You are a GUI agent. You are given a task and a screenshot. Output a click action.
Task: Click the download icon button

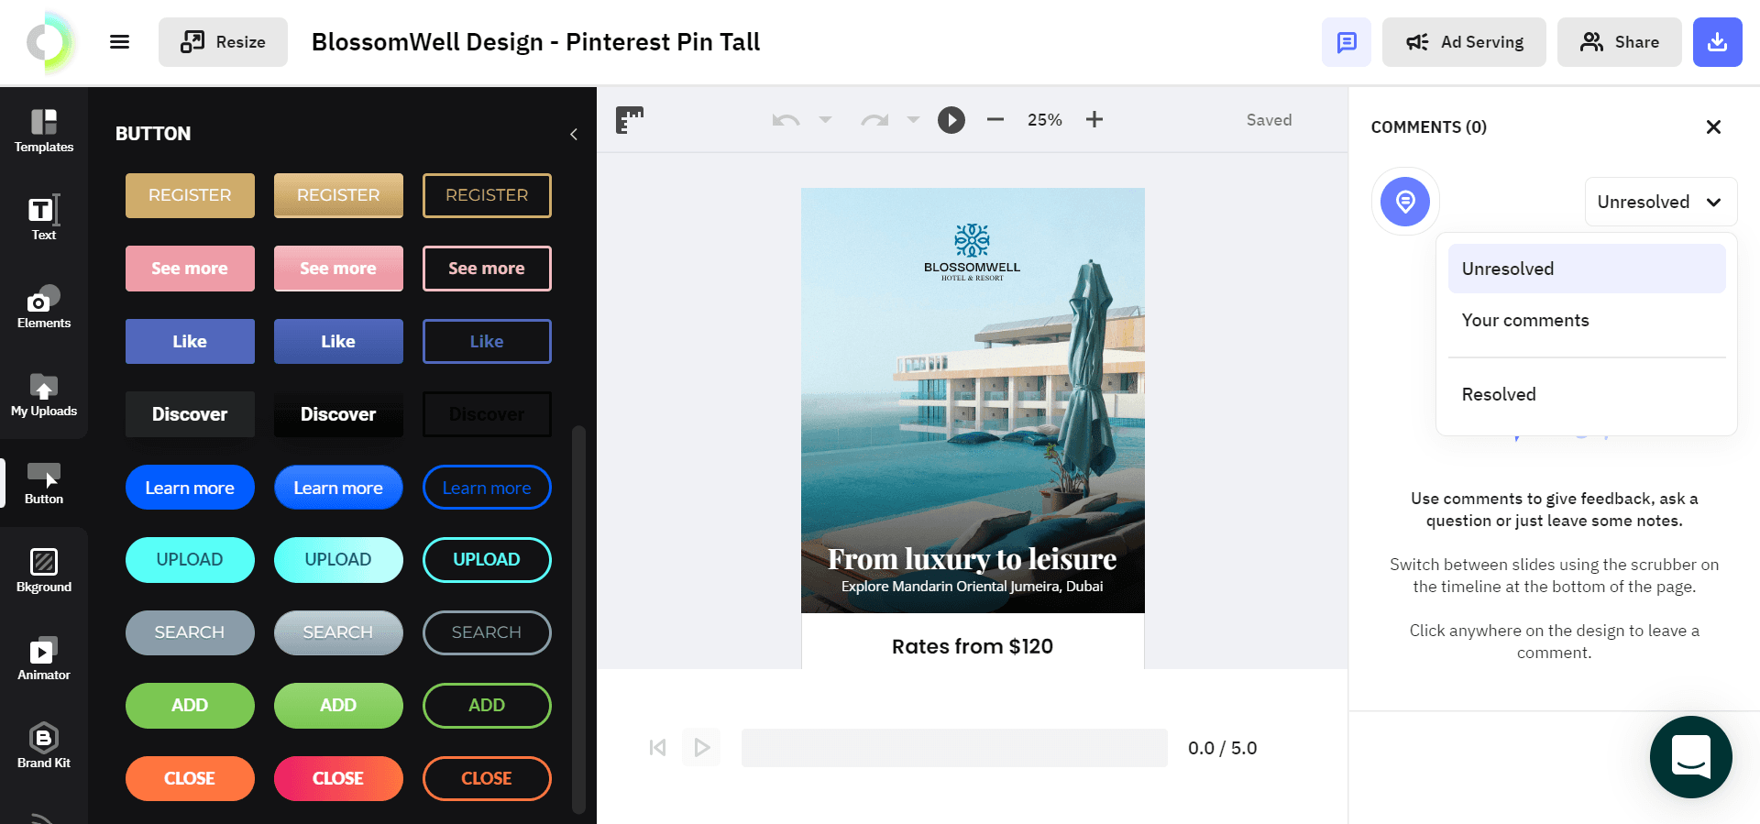pyautogui.click(x=1717, y=42)
